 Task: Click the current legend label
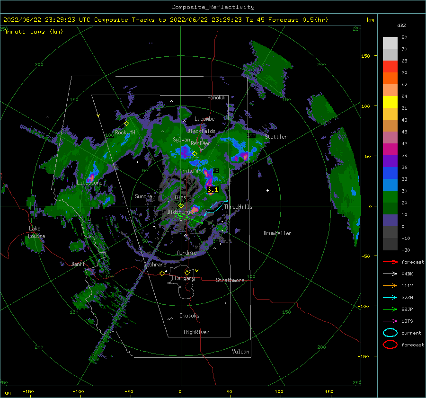411,333
